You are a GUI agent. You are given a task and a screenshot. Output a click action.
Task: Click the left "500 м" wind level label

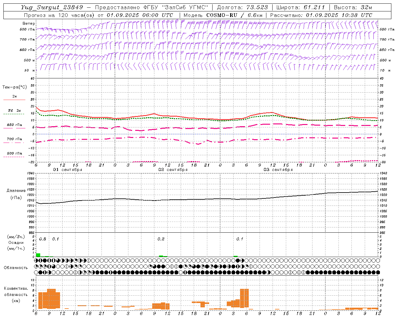[29, 60]
